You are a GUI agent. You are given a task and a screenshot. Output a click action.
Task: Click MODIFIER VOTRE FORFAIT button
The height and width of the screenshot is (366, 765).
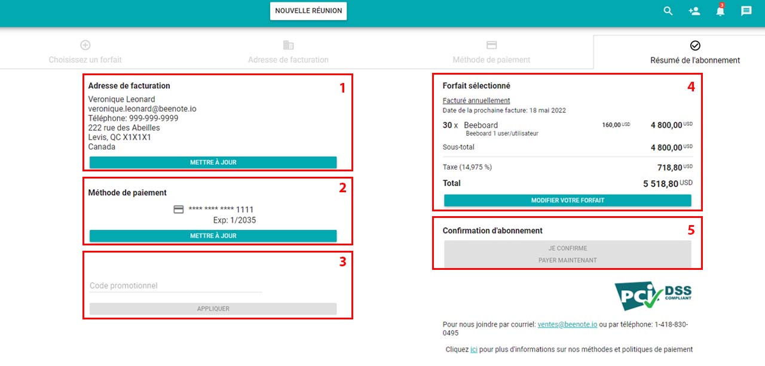tap(568, 201)
